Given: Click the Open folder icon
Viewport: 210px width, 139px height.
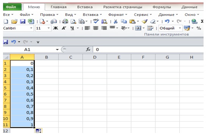Looking at the screenshot, I should [14, 22].
